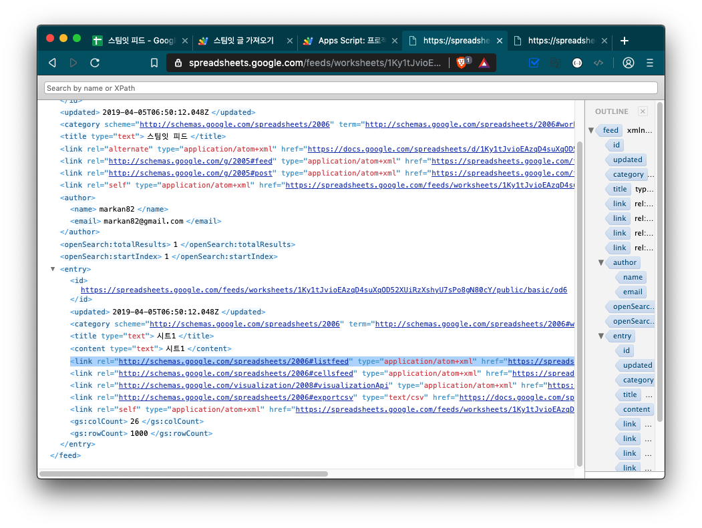Image resolution: width=702 pixels, height=528 pixels.
Task: Click the Brave Rewards triangle icon
Action: coord(484,63)
